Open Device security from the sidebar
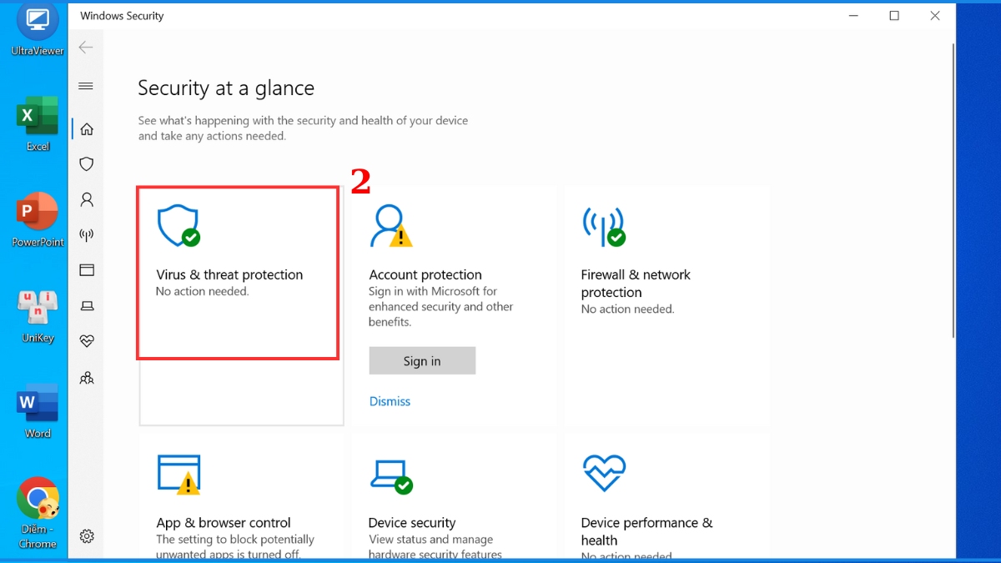Viewport: 1001px width, 563px height. tap(86, 305)
